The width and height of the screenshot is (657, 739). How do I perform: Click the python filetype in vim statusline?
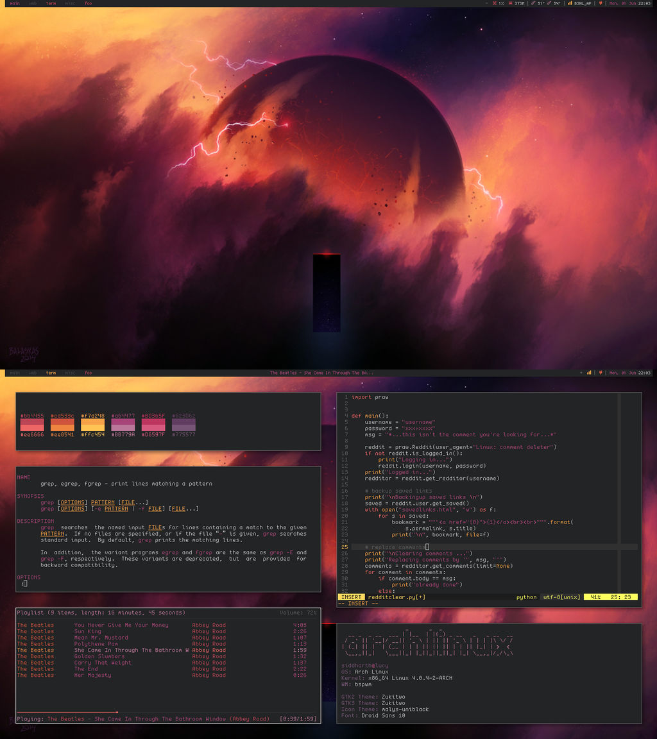click(526, 597)
